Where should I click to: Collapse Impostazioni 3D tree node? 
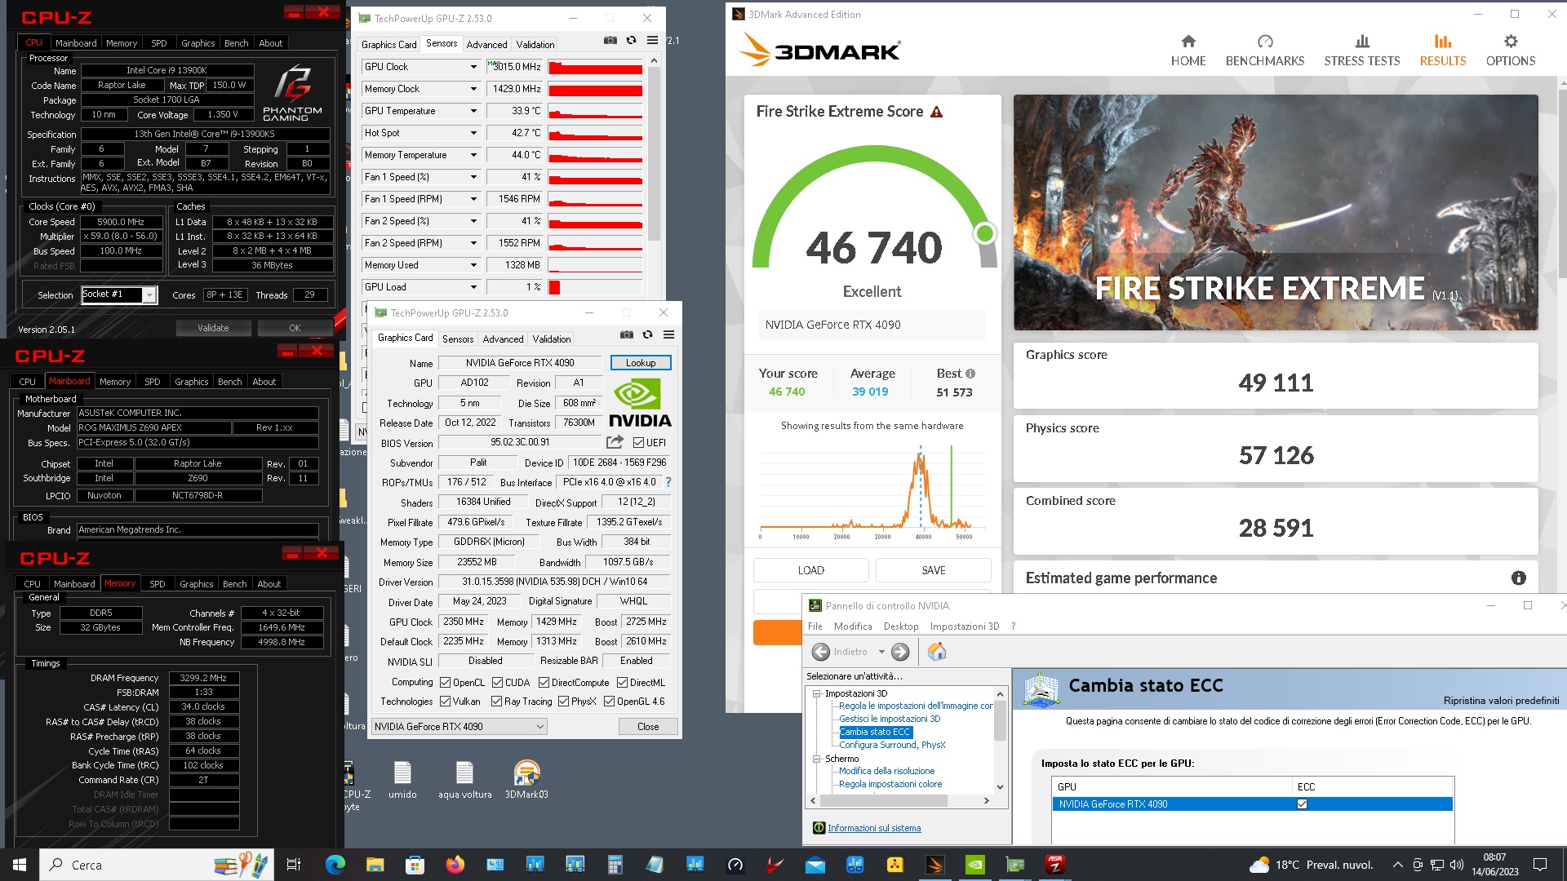click(816, 693)
